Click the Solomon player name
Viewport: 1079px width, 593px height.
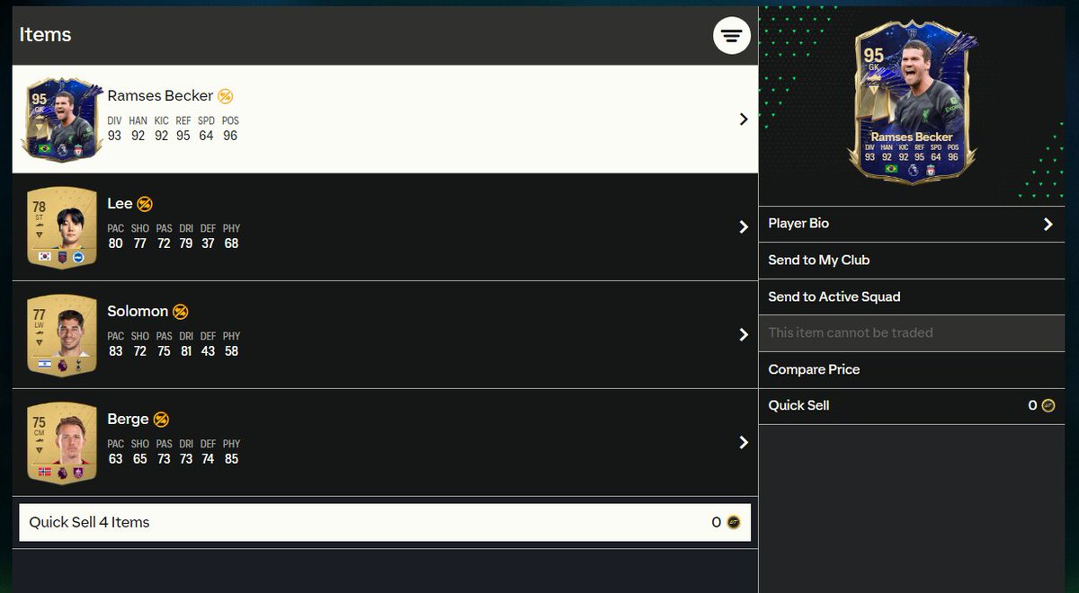138,312
